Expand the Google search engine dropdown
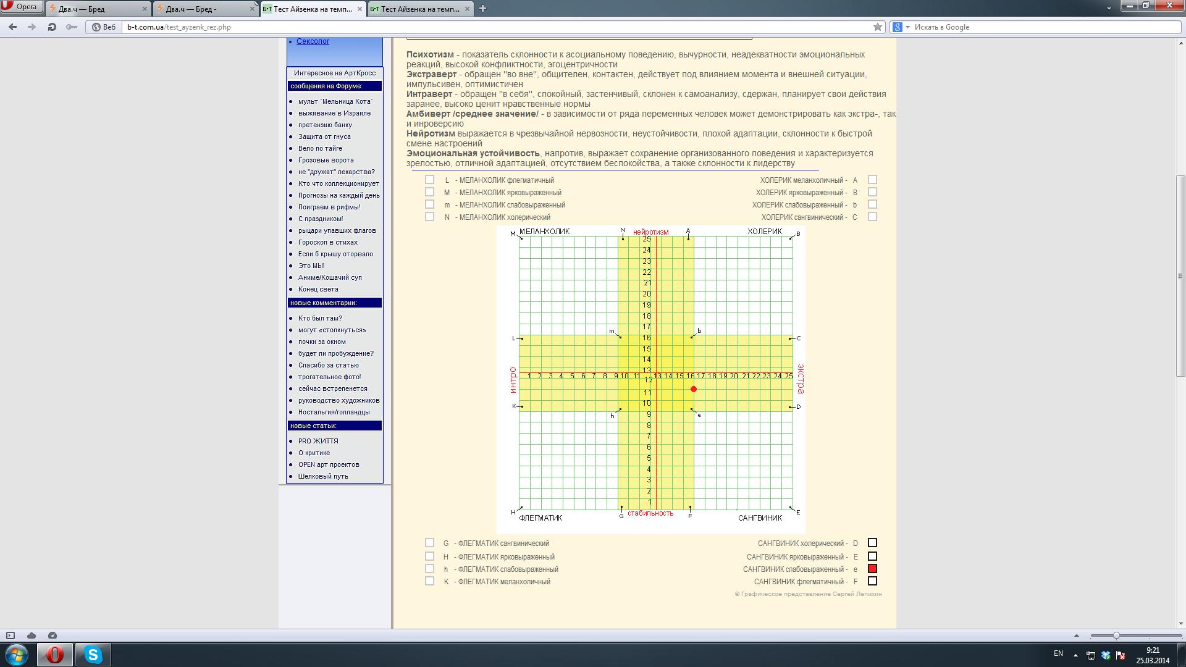The image size is (1186, 667). coord(907,27)
